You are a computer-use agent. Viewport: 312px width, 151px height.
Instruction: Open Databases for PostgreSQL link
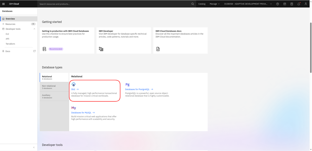pyautogui.click(x=137, y=89)
